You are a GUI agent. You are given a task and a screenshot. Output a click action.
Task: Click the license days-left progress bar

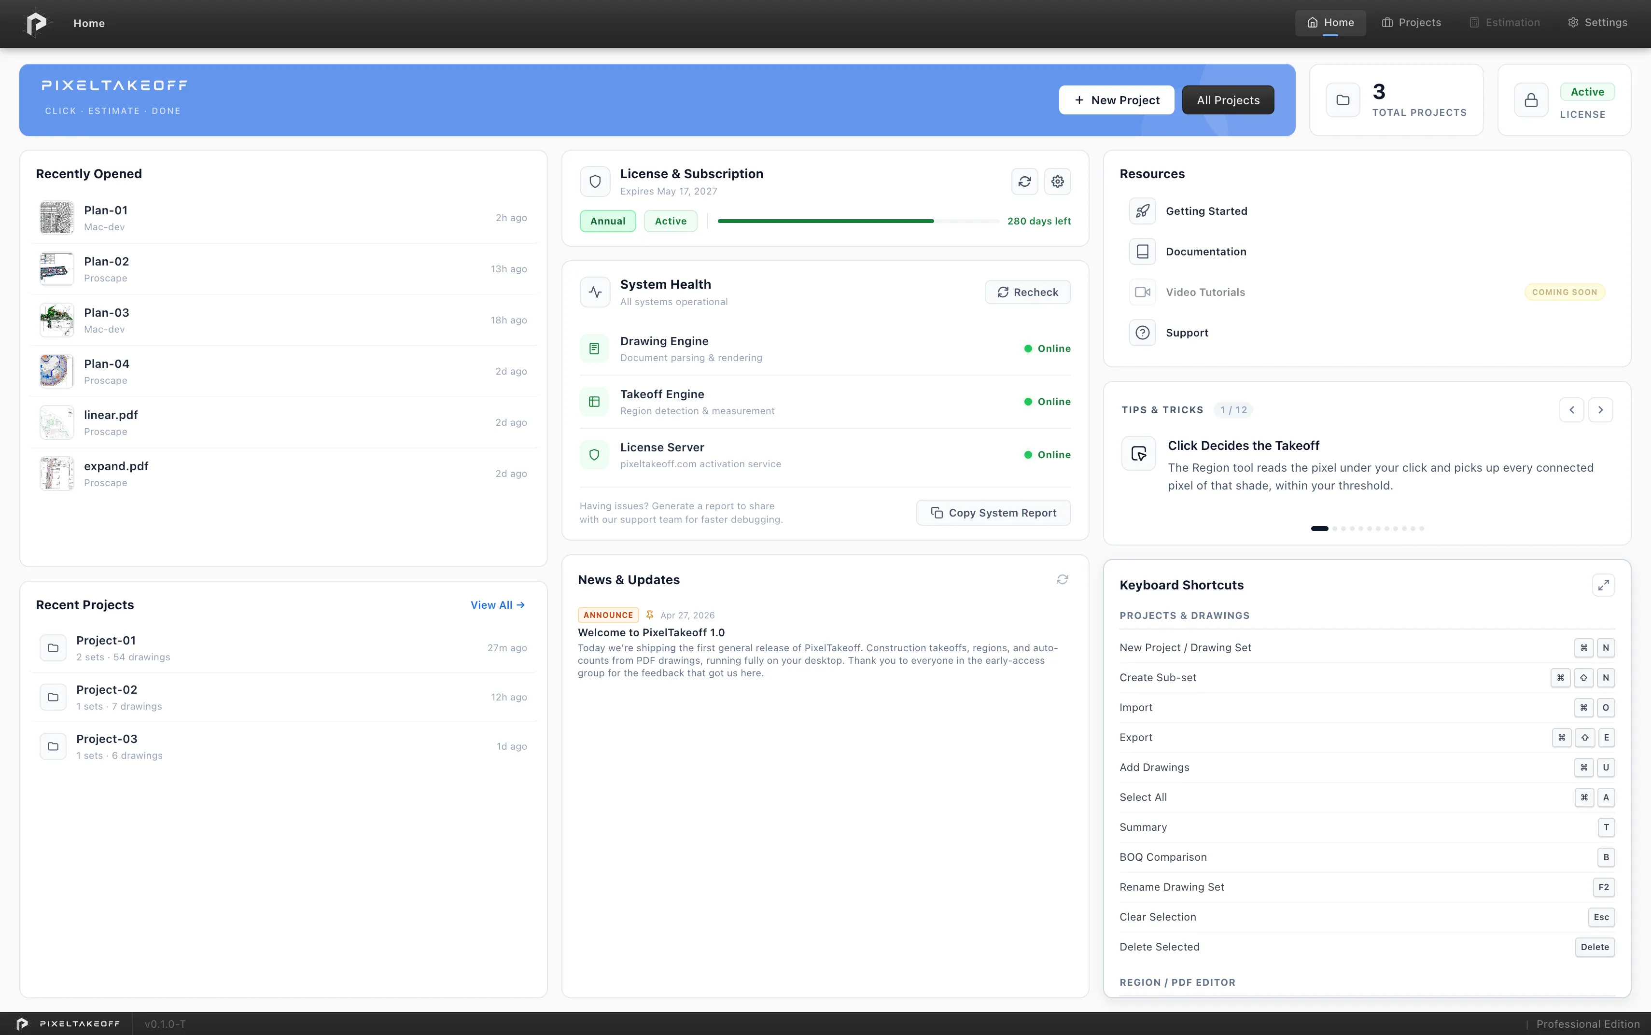click(x=858, y=221)
